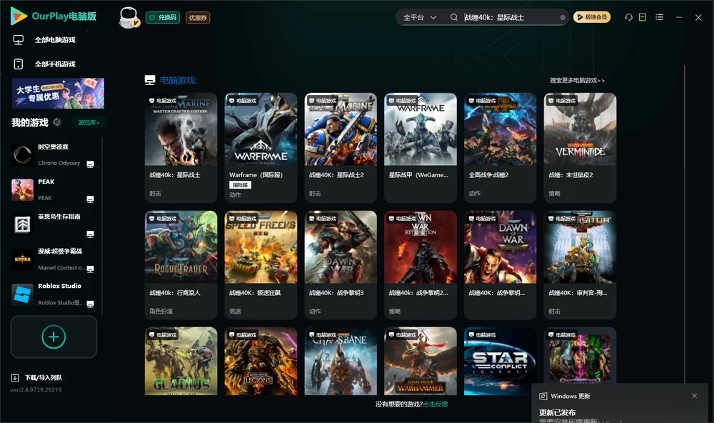Click 搜索更多电脑游戏>> link
714x423 pixels.
click(578, 80)
